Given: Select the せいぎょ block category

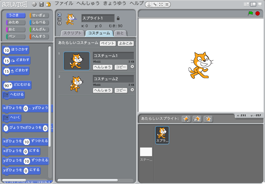Looking at the screenshot, I should 39,15.
